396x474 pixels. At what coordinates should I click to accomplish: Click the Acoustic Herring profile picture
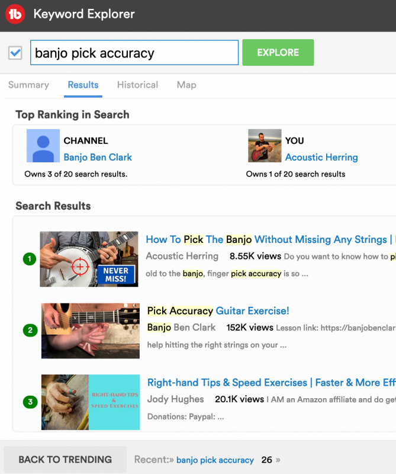265,146
